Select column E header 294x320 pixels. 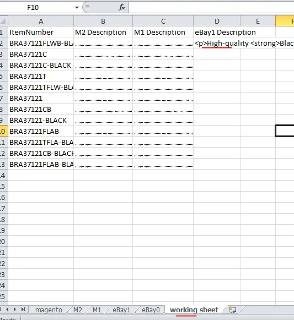pyautogui.click(x=258, y=21)
